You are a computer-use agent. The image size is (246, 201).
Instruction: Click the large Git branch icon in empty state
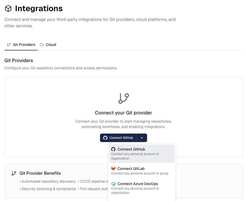tap(123, 99)
